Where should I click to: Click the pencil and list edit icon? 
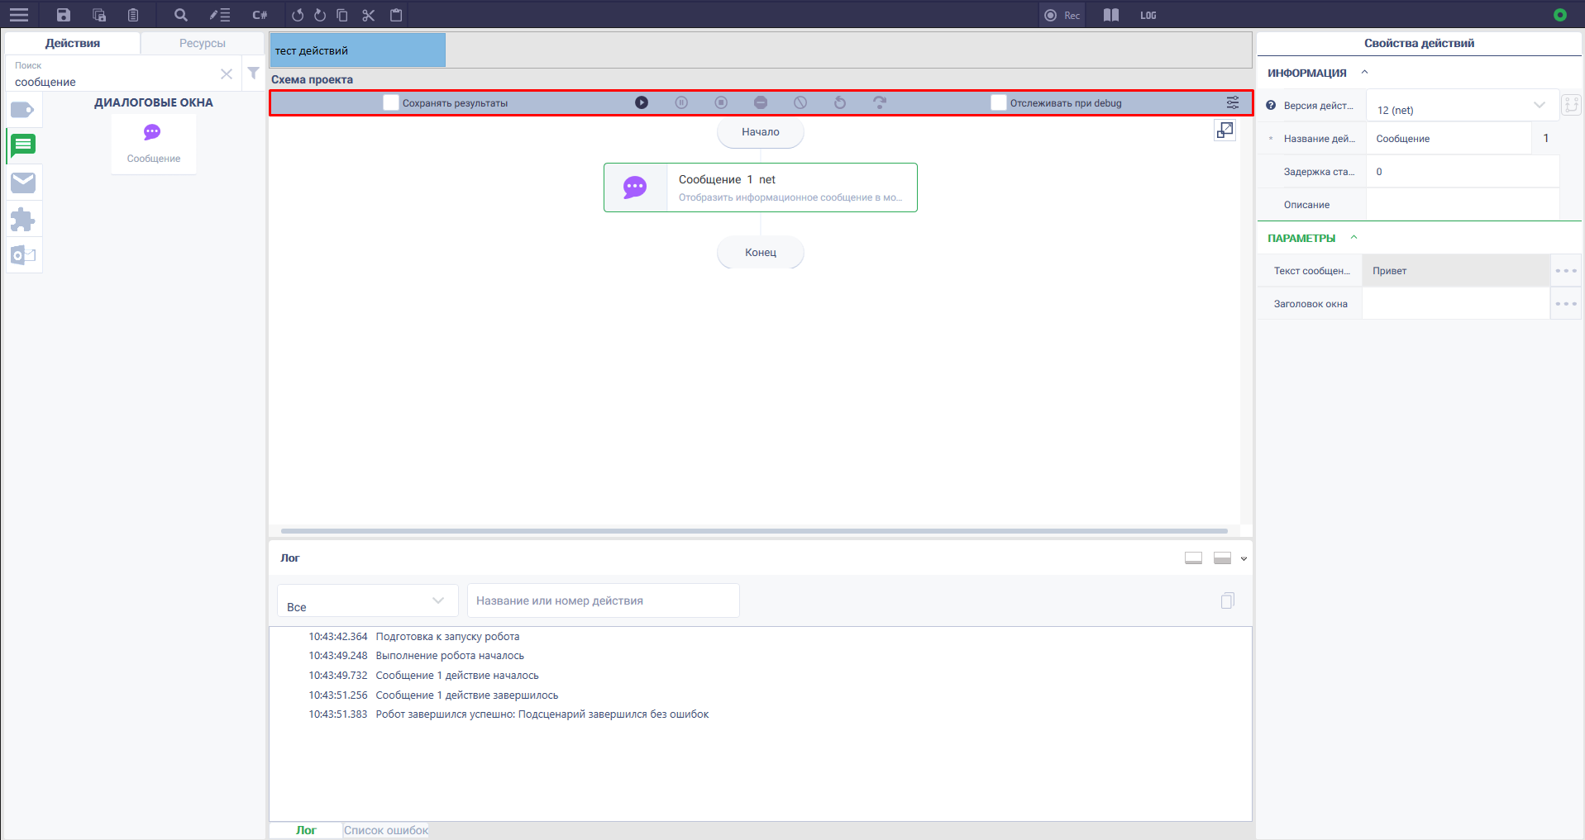(x=220, y=15)
